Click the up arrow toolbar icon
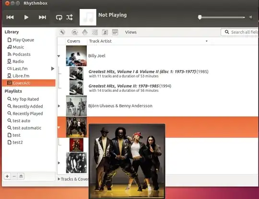This screenshot has width=259, height=199. 85,32
